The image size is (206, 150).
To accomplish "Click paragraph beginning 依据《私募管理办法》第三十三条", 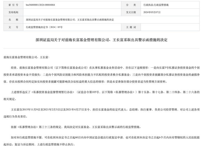I will 76,127.
